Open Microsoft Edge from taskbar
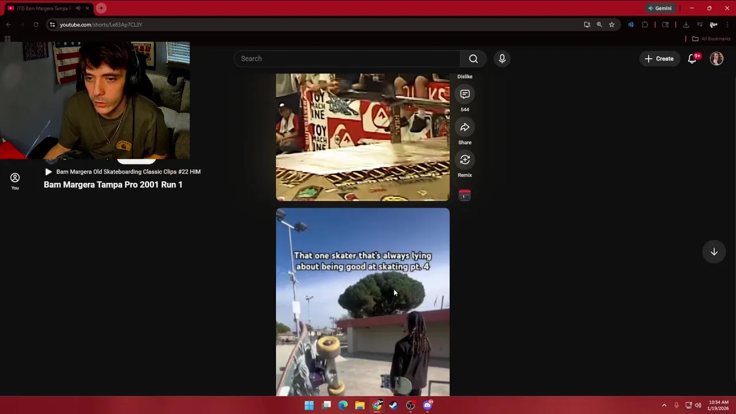The image size is (736, 414). [x=343, y=405]
